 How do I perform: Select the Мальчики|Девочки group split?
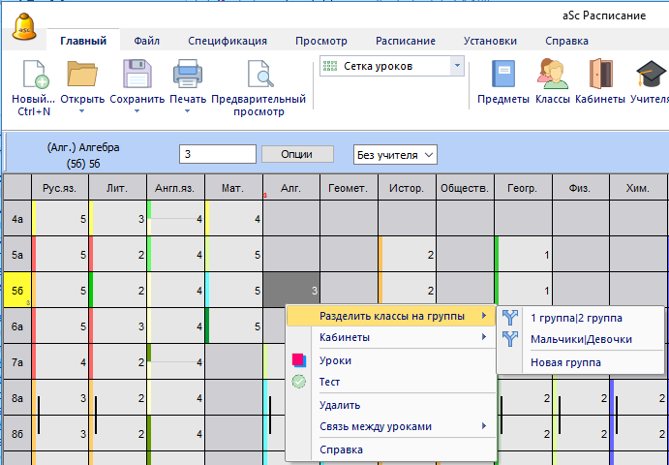pyautogui.click(x=581, y=339)
